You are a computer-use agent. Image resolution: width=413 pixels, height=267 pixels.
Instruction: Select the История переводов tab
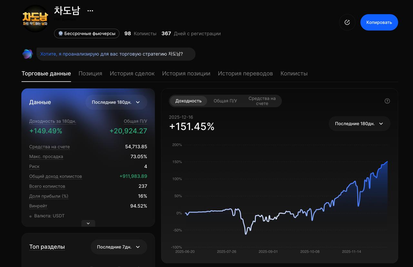245,73
